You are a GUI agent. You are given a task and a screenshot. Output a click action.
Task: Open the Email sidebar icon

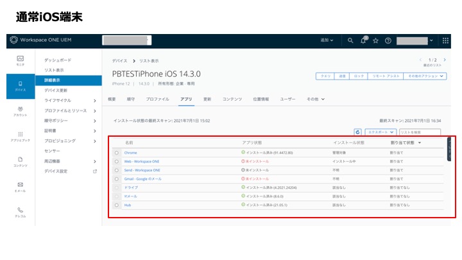tap(21, 187)
